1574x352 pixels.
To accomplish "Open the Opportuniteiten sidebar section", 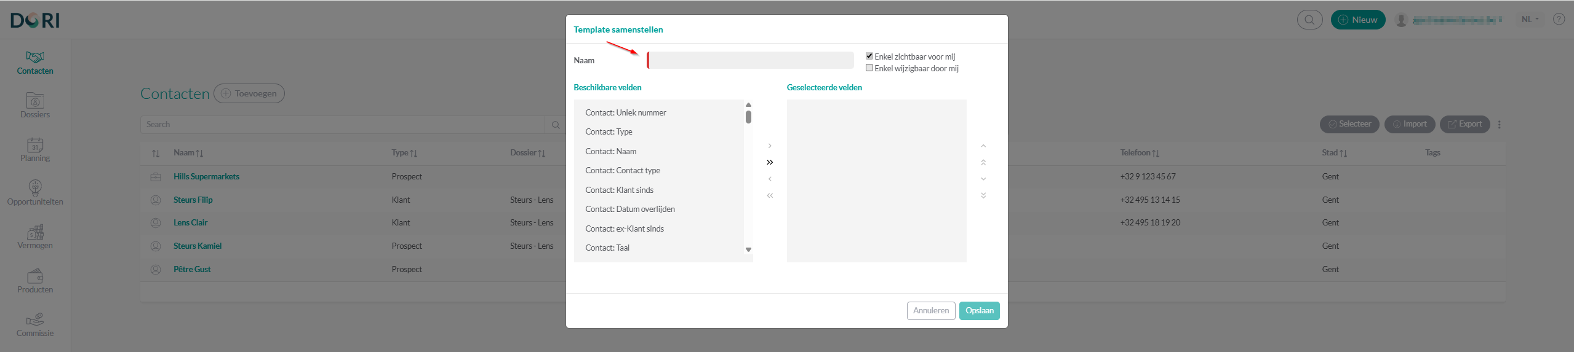I will (x=35, y=193).
